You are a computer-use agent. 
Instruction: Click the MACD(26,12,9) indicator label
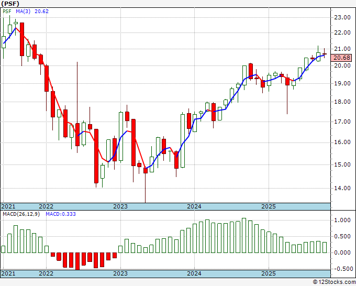(x=21, y=214)
